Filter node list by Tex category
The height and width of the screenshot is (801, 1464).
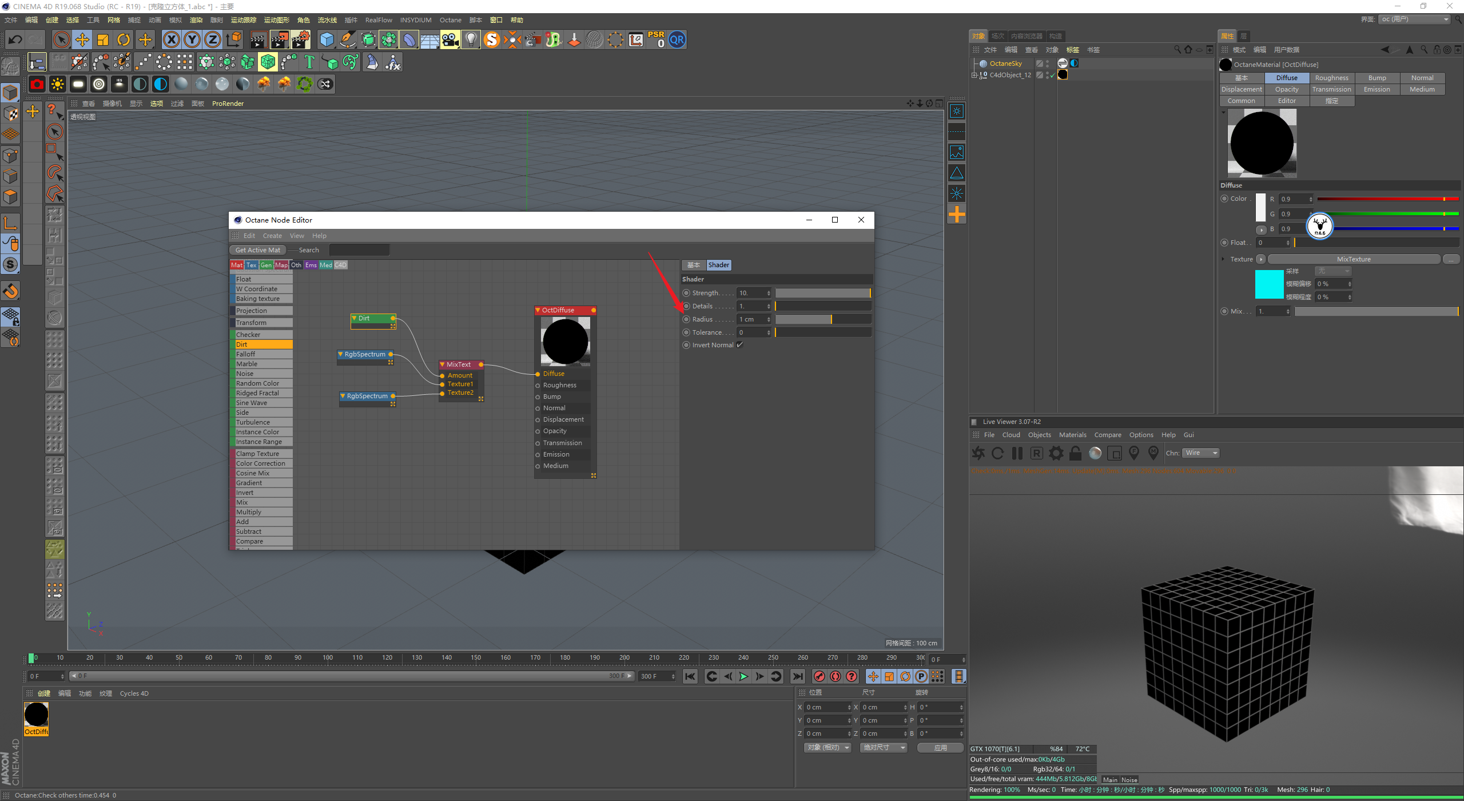pos(251,265)
